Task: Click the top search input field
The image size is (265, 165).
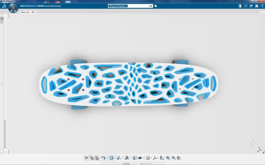Action: [138, 6]
